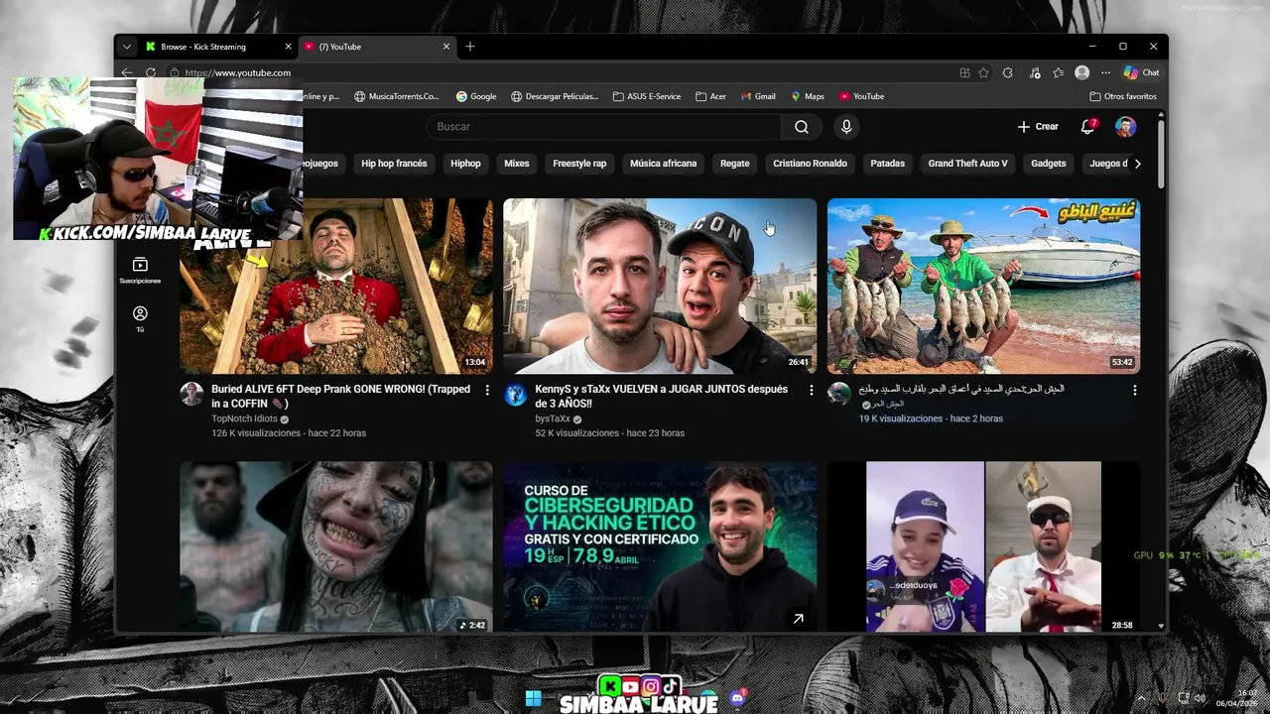Click the Crear button
The width and height of the screenshot is (1270, 714).
[1039, 127]
